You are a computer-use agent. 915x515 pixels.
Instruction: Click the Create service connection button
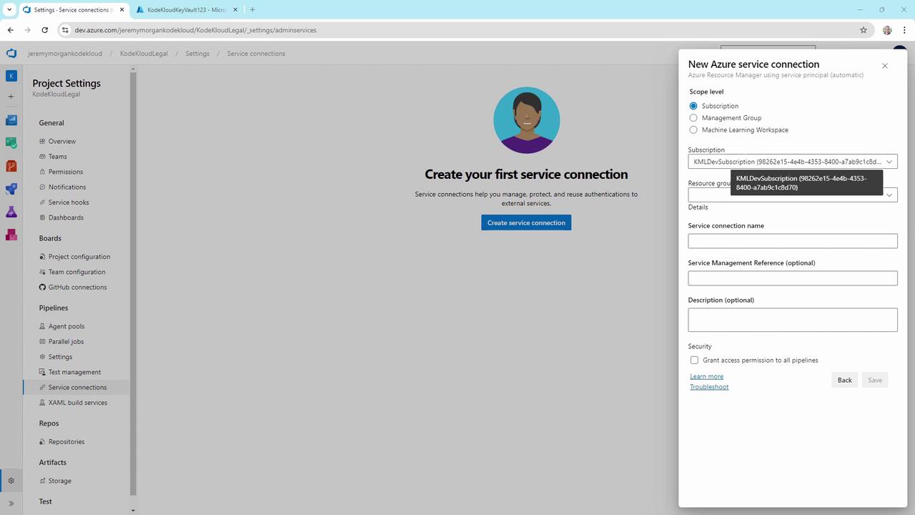pyautogui.click(x=526, y=222)
